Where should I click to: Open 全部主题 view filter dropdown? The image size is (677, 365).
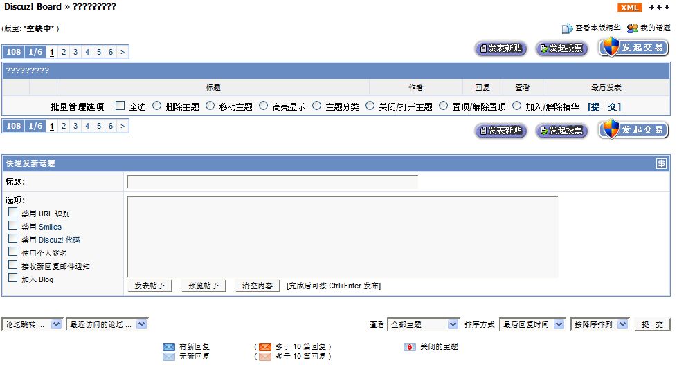point(423,324)
